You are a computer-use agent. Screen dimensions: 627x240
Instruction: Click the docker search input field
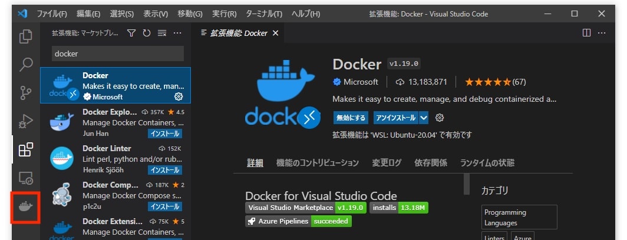pos(118,54)
